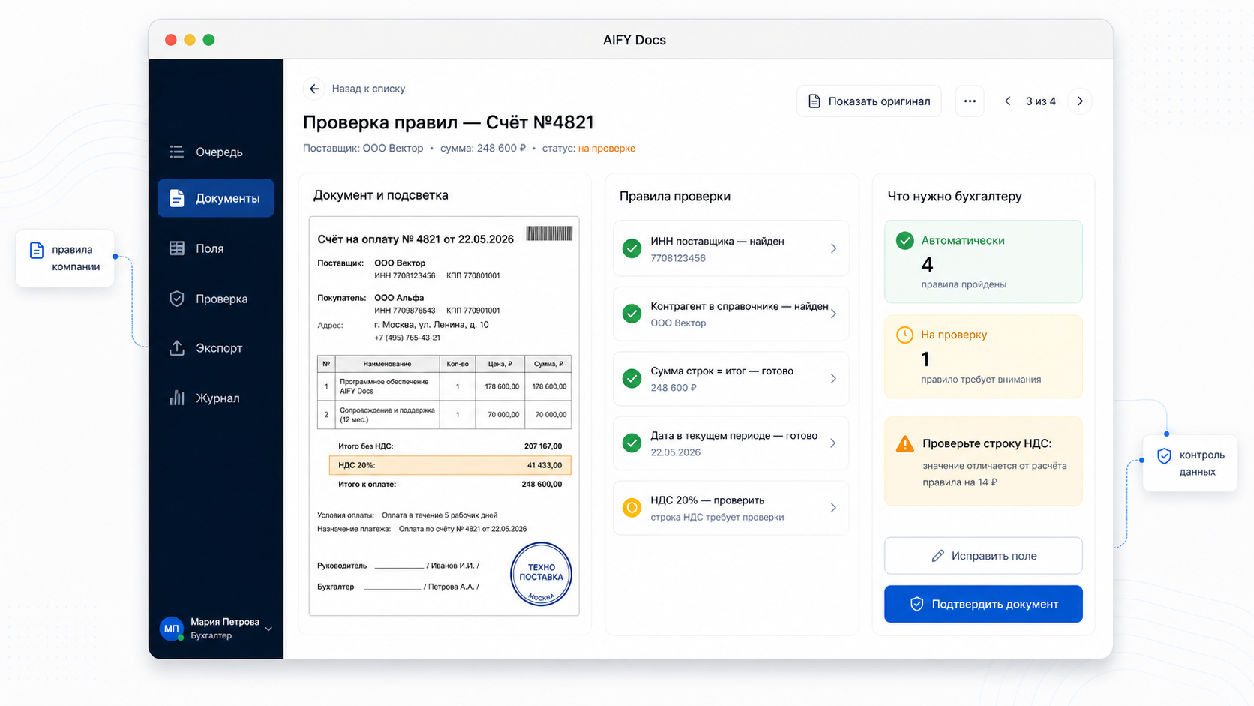Click the Поля table icon in sidebar
Viewport: 1254px width, 706px height.
pos(177,248)
